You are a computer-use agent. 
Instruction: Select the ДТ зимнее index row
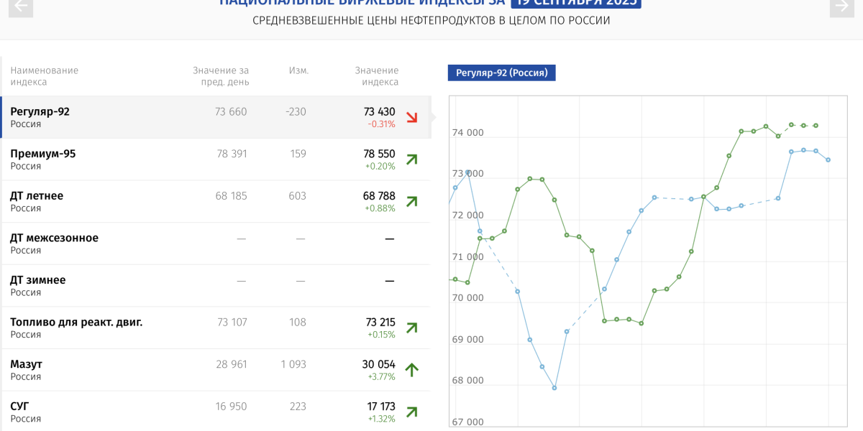(216, 286)
